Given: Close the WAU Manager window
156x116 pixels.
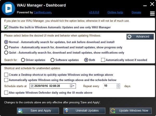Looking at the screenshot, I should point(152,4).
